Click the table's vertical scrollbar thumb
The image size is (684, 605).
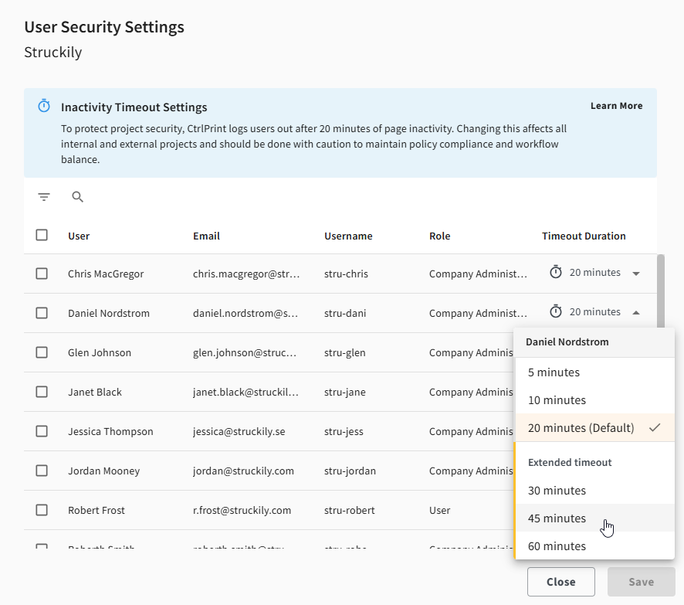(x=660, y=291)
